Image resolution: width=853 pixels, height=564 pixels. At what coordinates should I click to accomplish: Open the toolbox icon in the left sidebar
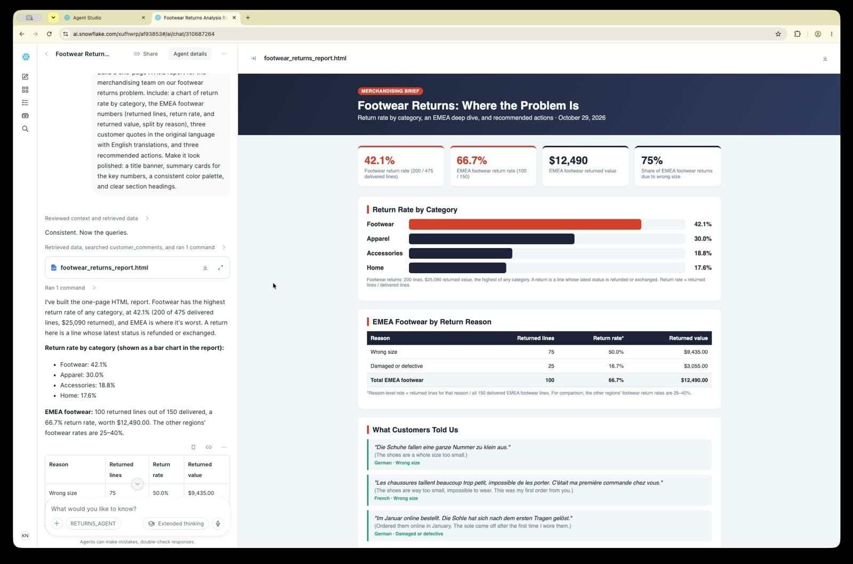point(25,116)
